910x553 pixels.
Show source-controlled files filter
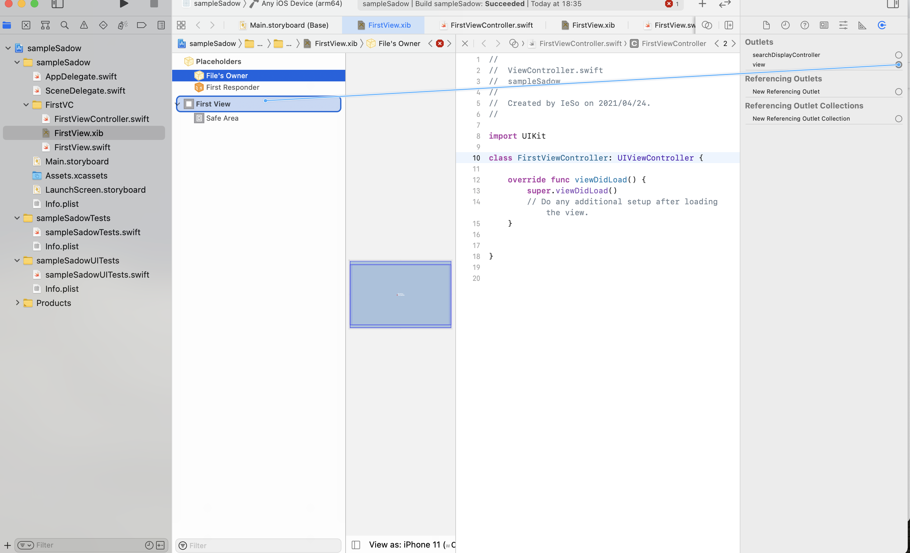click(160, 545)
